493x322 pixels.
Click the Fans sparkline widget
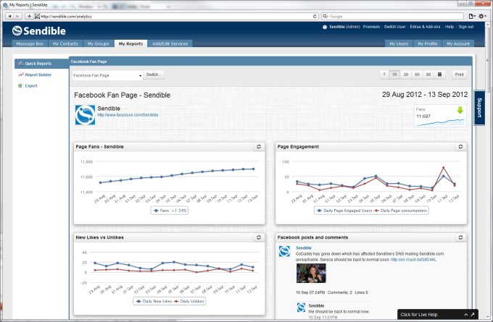440,116
